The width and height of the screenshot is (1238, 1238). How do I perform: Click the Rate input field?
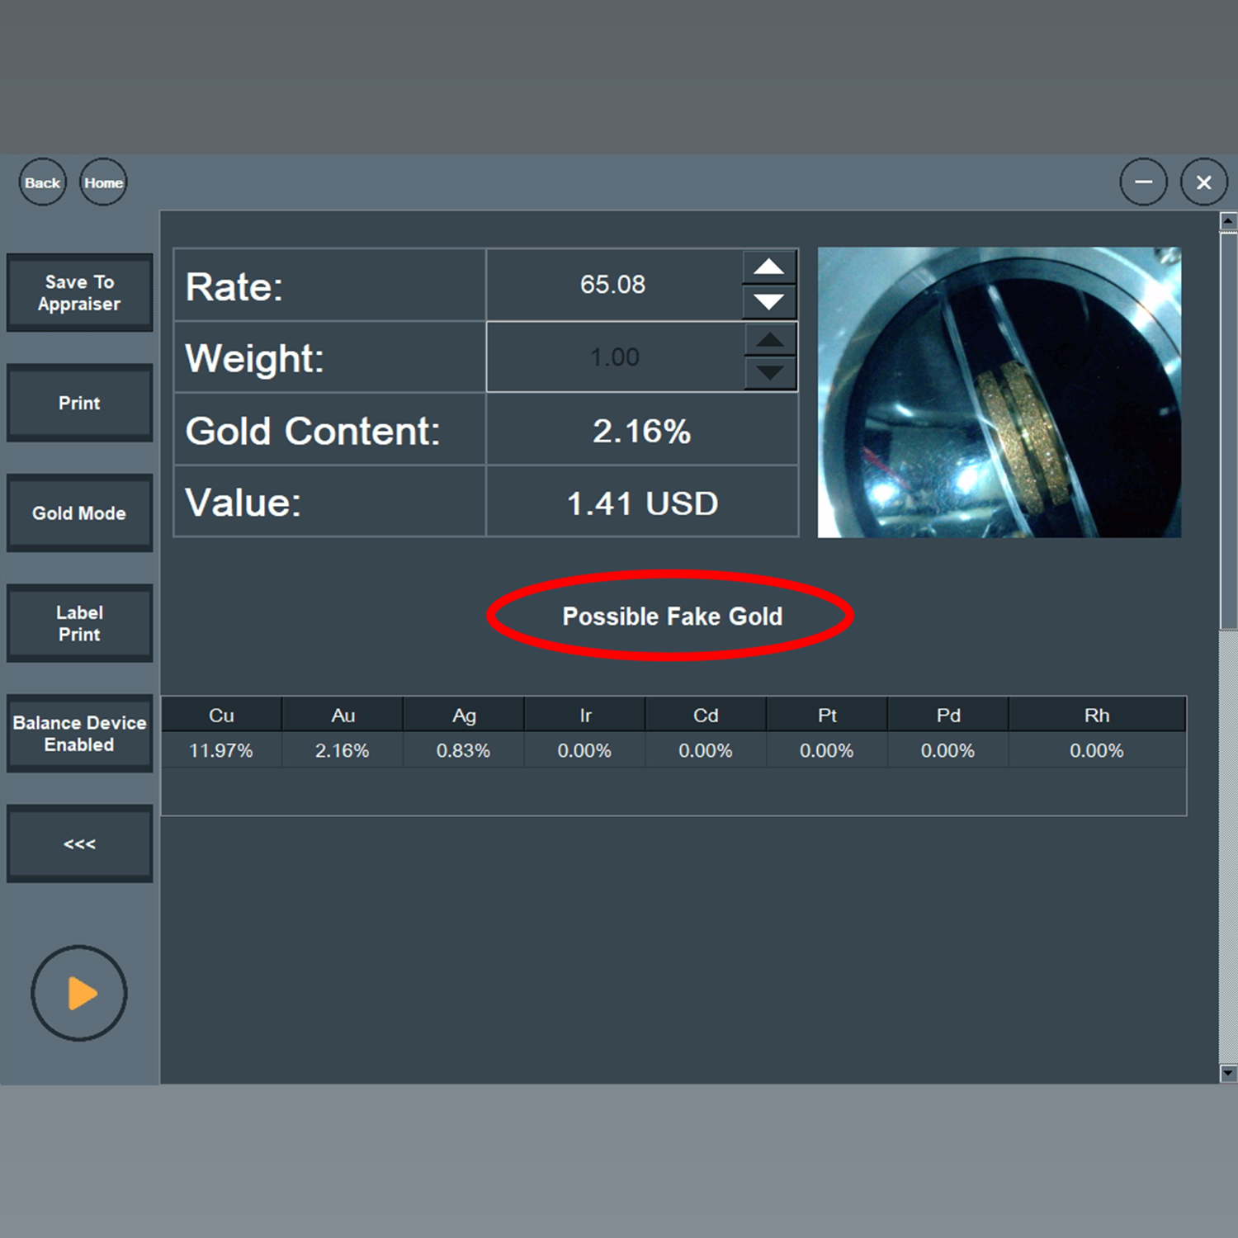click(613, 285)
